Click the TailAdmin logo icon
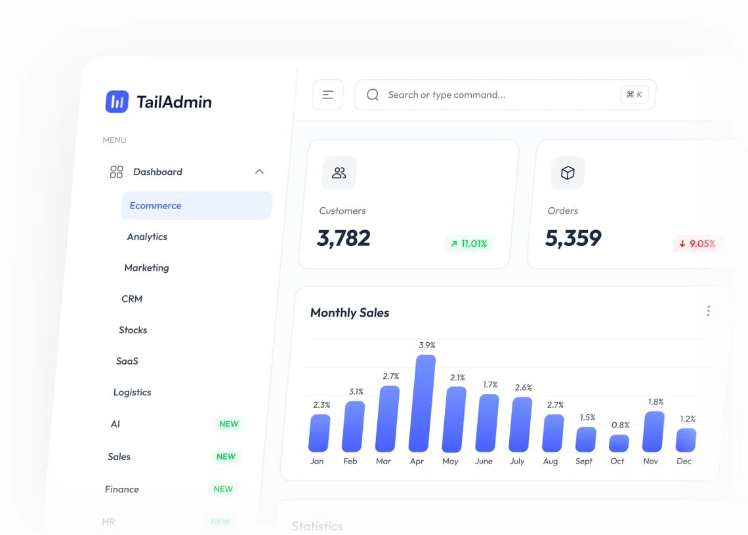Viewport: 748px width, 535px height. 117,102
